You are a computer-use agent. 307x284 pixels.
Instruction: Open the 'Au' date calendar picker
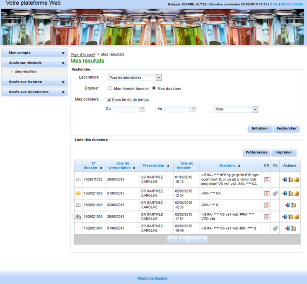[x=193, y=109]
